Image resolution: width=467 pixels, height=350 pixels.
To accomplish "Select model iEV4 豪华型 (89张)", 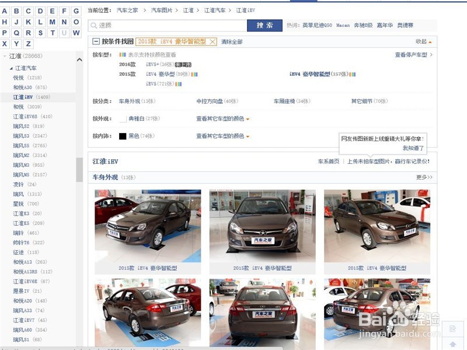I will pos(168,75).
